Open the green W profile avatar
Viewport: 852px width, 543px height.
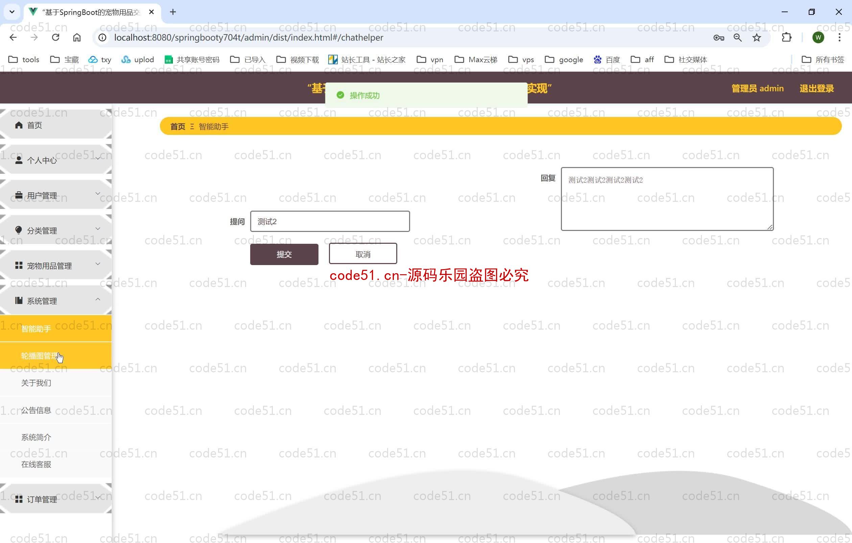tap(818, 38)
